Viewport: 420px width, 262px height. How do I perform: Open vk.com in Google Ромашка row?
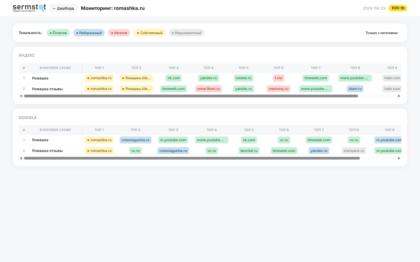coord(249,140)
